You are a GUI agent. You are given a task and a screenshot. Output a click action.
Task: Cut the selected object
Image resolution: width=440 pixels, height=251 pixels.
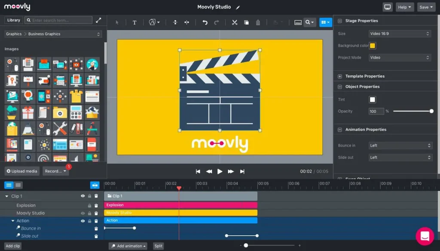tap(235, 22)
